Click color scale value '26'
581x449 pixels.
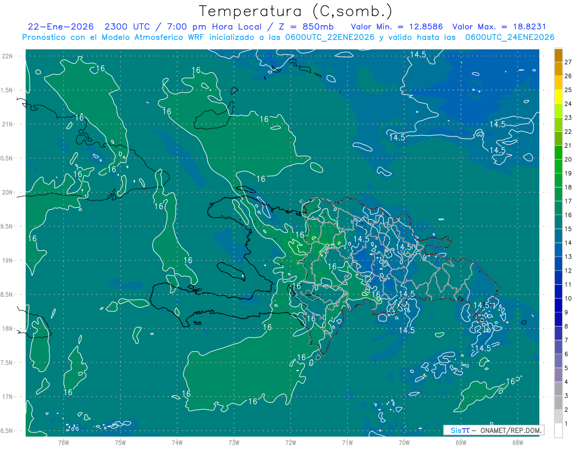pyautogui.click(x=568, y=76)
